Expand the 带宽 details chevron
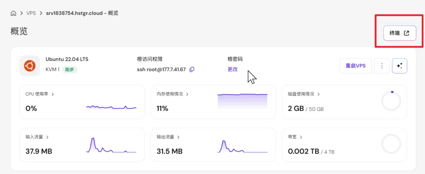Viewport: 425px width, 174px height. 301,137
